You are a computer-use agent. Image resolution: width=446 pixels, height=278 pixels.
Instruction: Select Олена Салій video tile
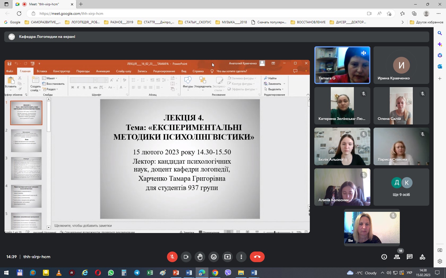(401, 106)
